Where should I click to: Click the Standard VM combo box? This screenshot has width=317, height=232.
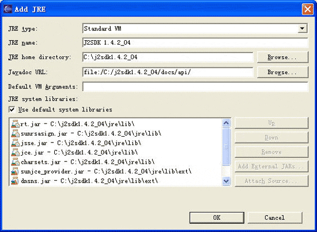point(195,28)
